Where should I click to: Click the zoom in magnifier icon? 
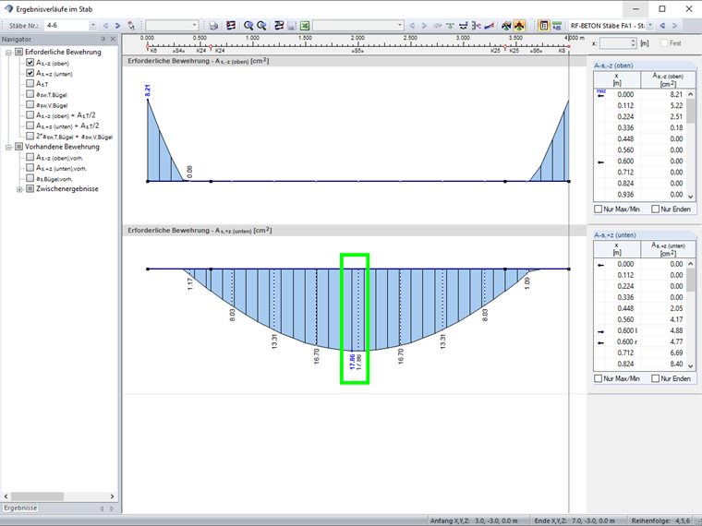248,26
